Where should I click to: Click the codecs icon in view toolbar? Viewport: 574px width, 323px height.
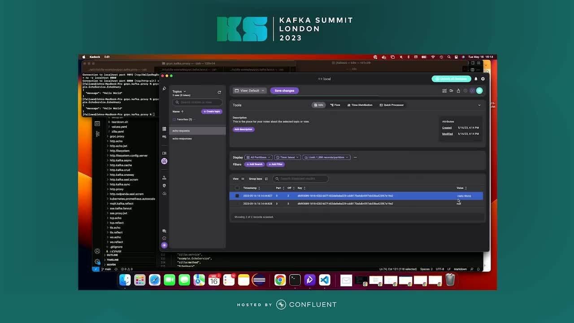pyautogui.click(x=444, y=91)
